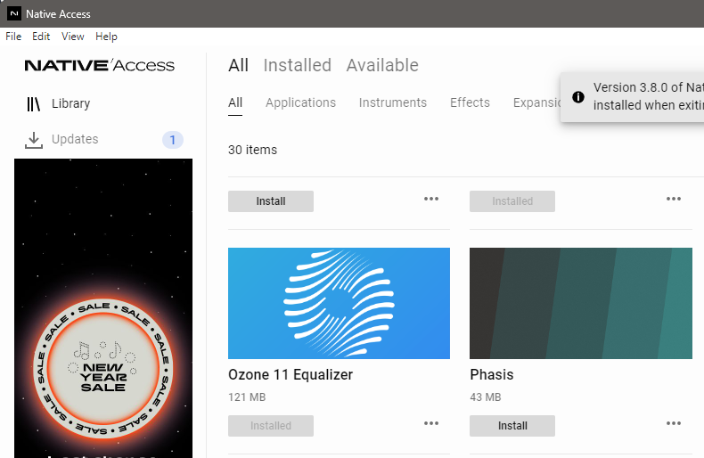Open the Updates download icon
Screen dimensions: 704x458
[33, 140]
